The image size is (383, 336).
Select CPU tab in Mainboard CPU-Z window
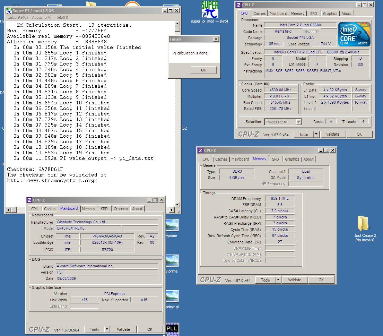pos(35,209)
